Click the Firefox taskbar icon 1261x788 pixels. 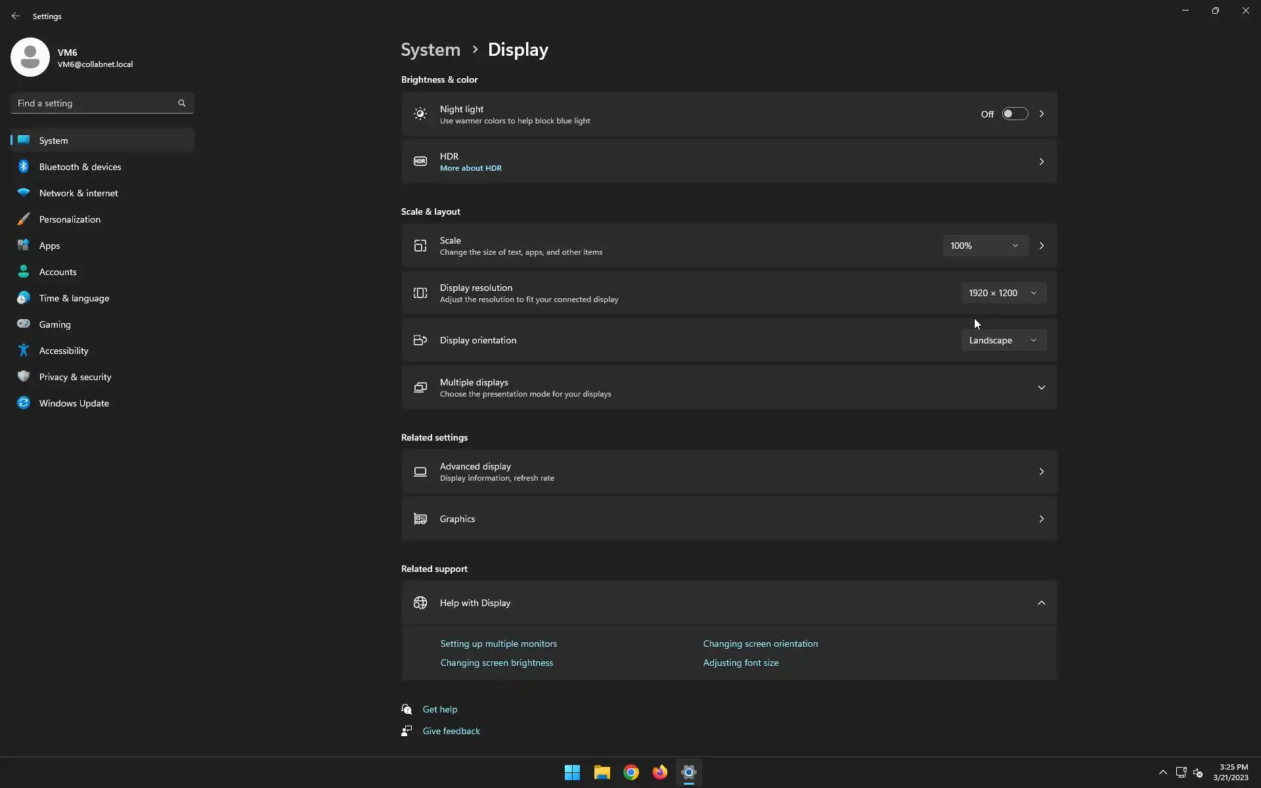(659, 772)
